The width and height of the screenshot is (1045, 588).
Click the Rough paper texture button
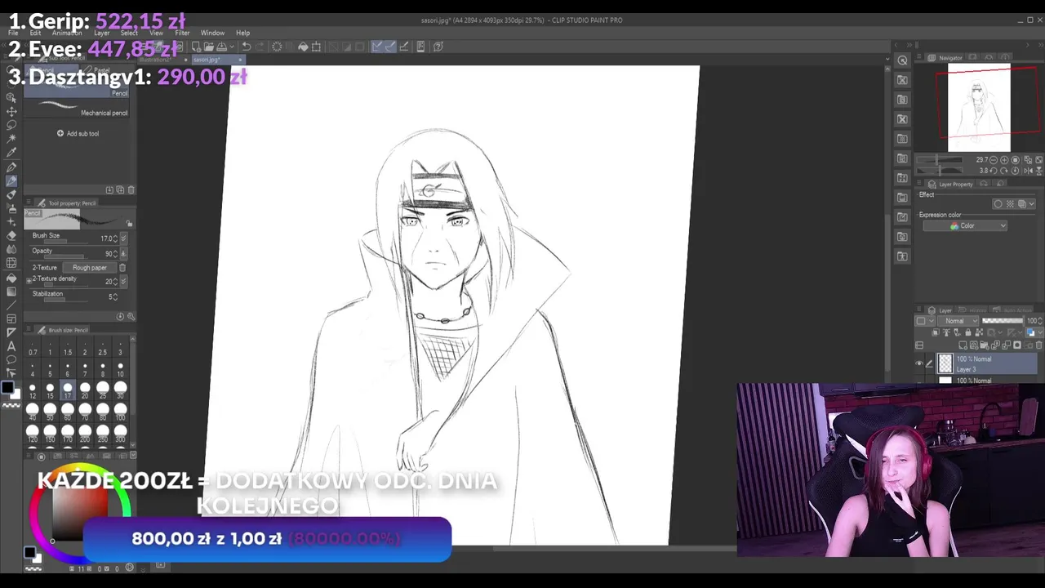pyautogui.click(x=89, y=268)
